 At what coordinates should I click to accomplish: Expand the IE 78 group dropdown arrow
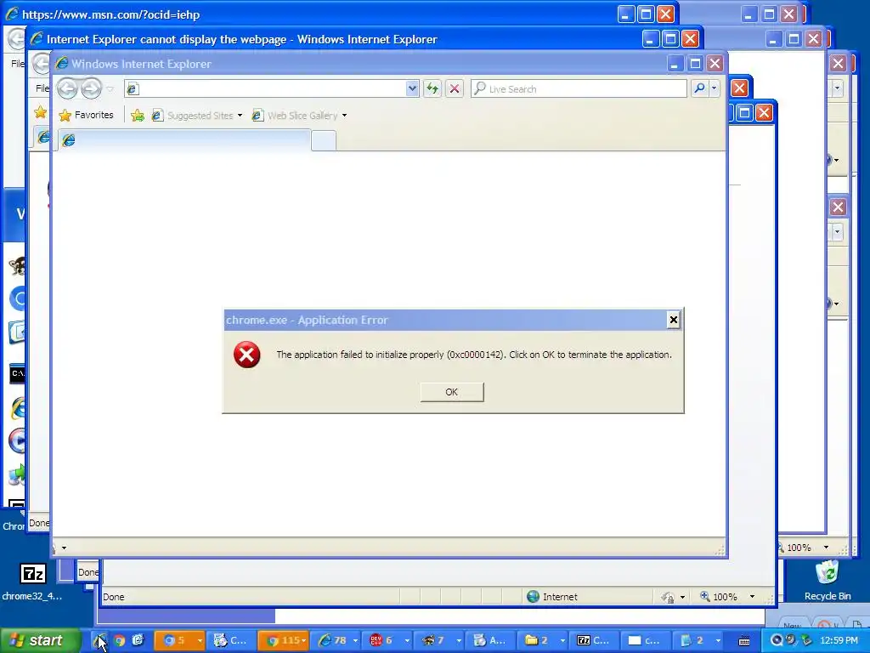click(356, 641)
